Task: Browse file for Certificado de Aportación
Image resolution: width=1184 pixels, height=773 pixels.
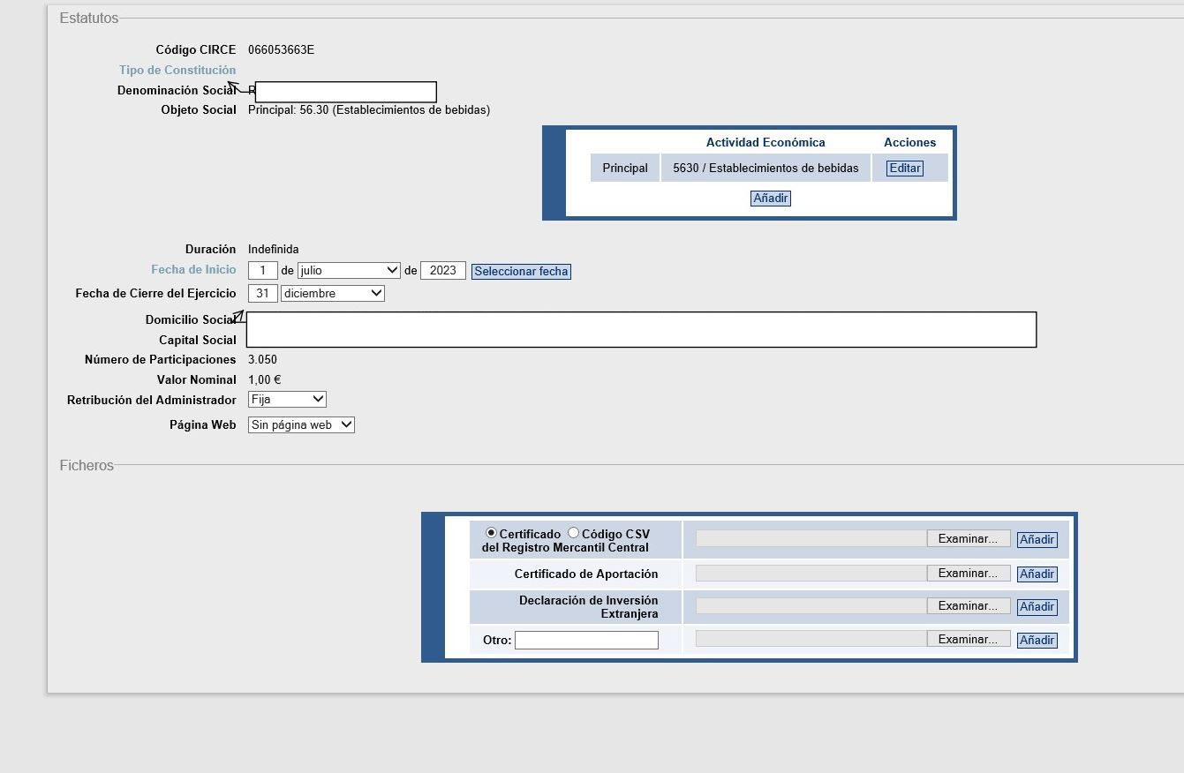Action: point(968,574)
